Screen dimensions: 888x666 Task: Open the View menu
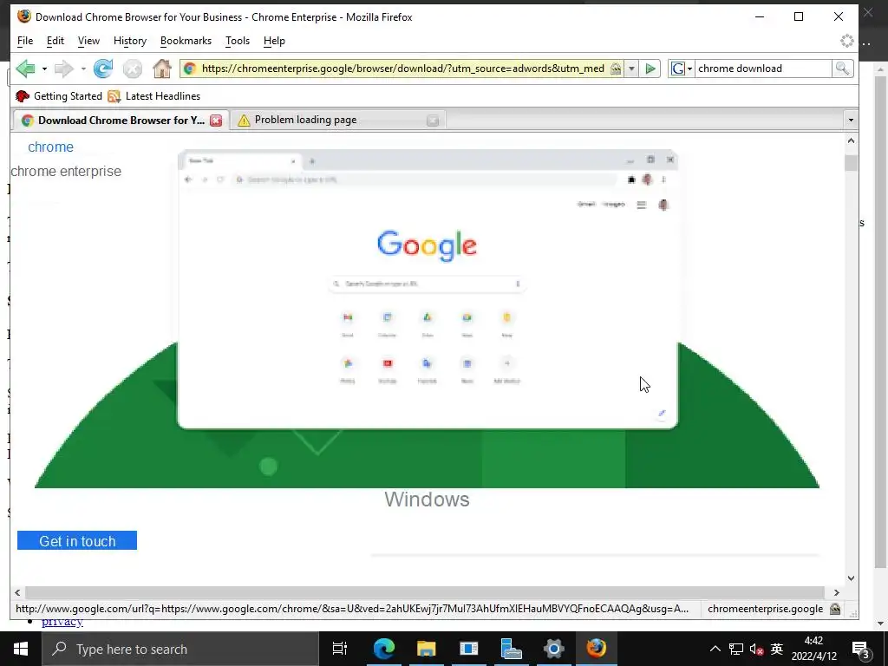88,41
